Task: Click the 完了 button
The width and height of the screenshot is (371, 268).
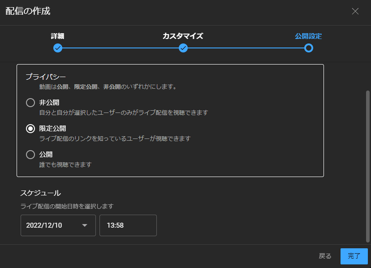Action: click(354, 256)
